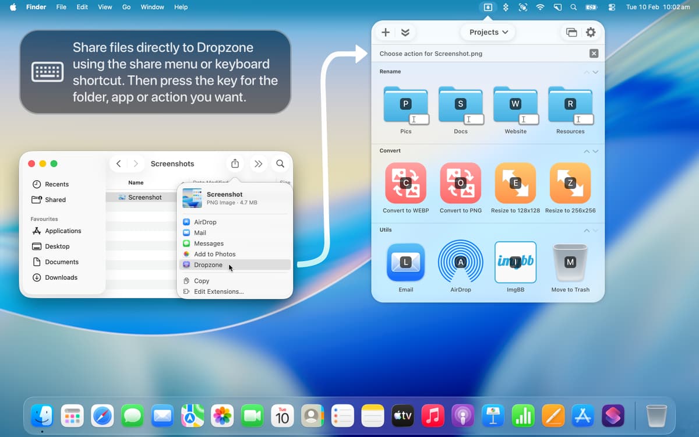Open Downloads in Finder sidebar
The image size is (699, 437).
pyautogui.click(x=61, y=277)
